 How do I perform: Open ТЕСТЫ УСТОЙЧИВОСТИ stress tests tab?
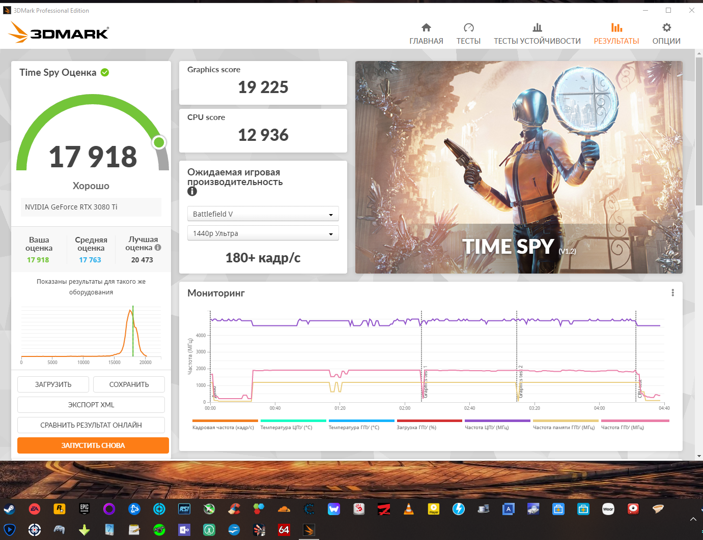(x=537, y=34)
